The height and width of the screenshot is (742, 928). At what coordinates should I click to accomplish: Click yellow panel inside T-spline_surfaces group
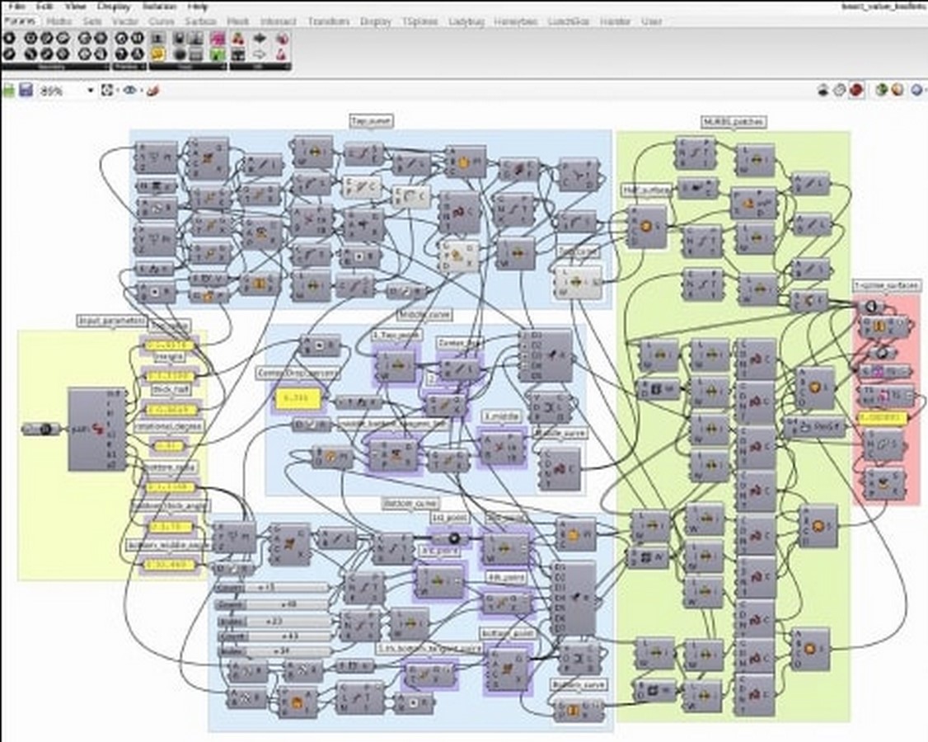883,418
